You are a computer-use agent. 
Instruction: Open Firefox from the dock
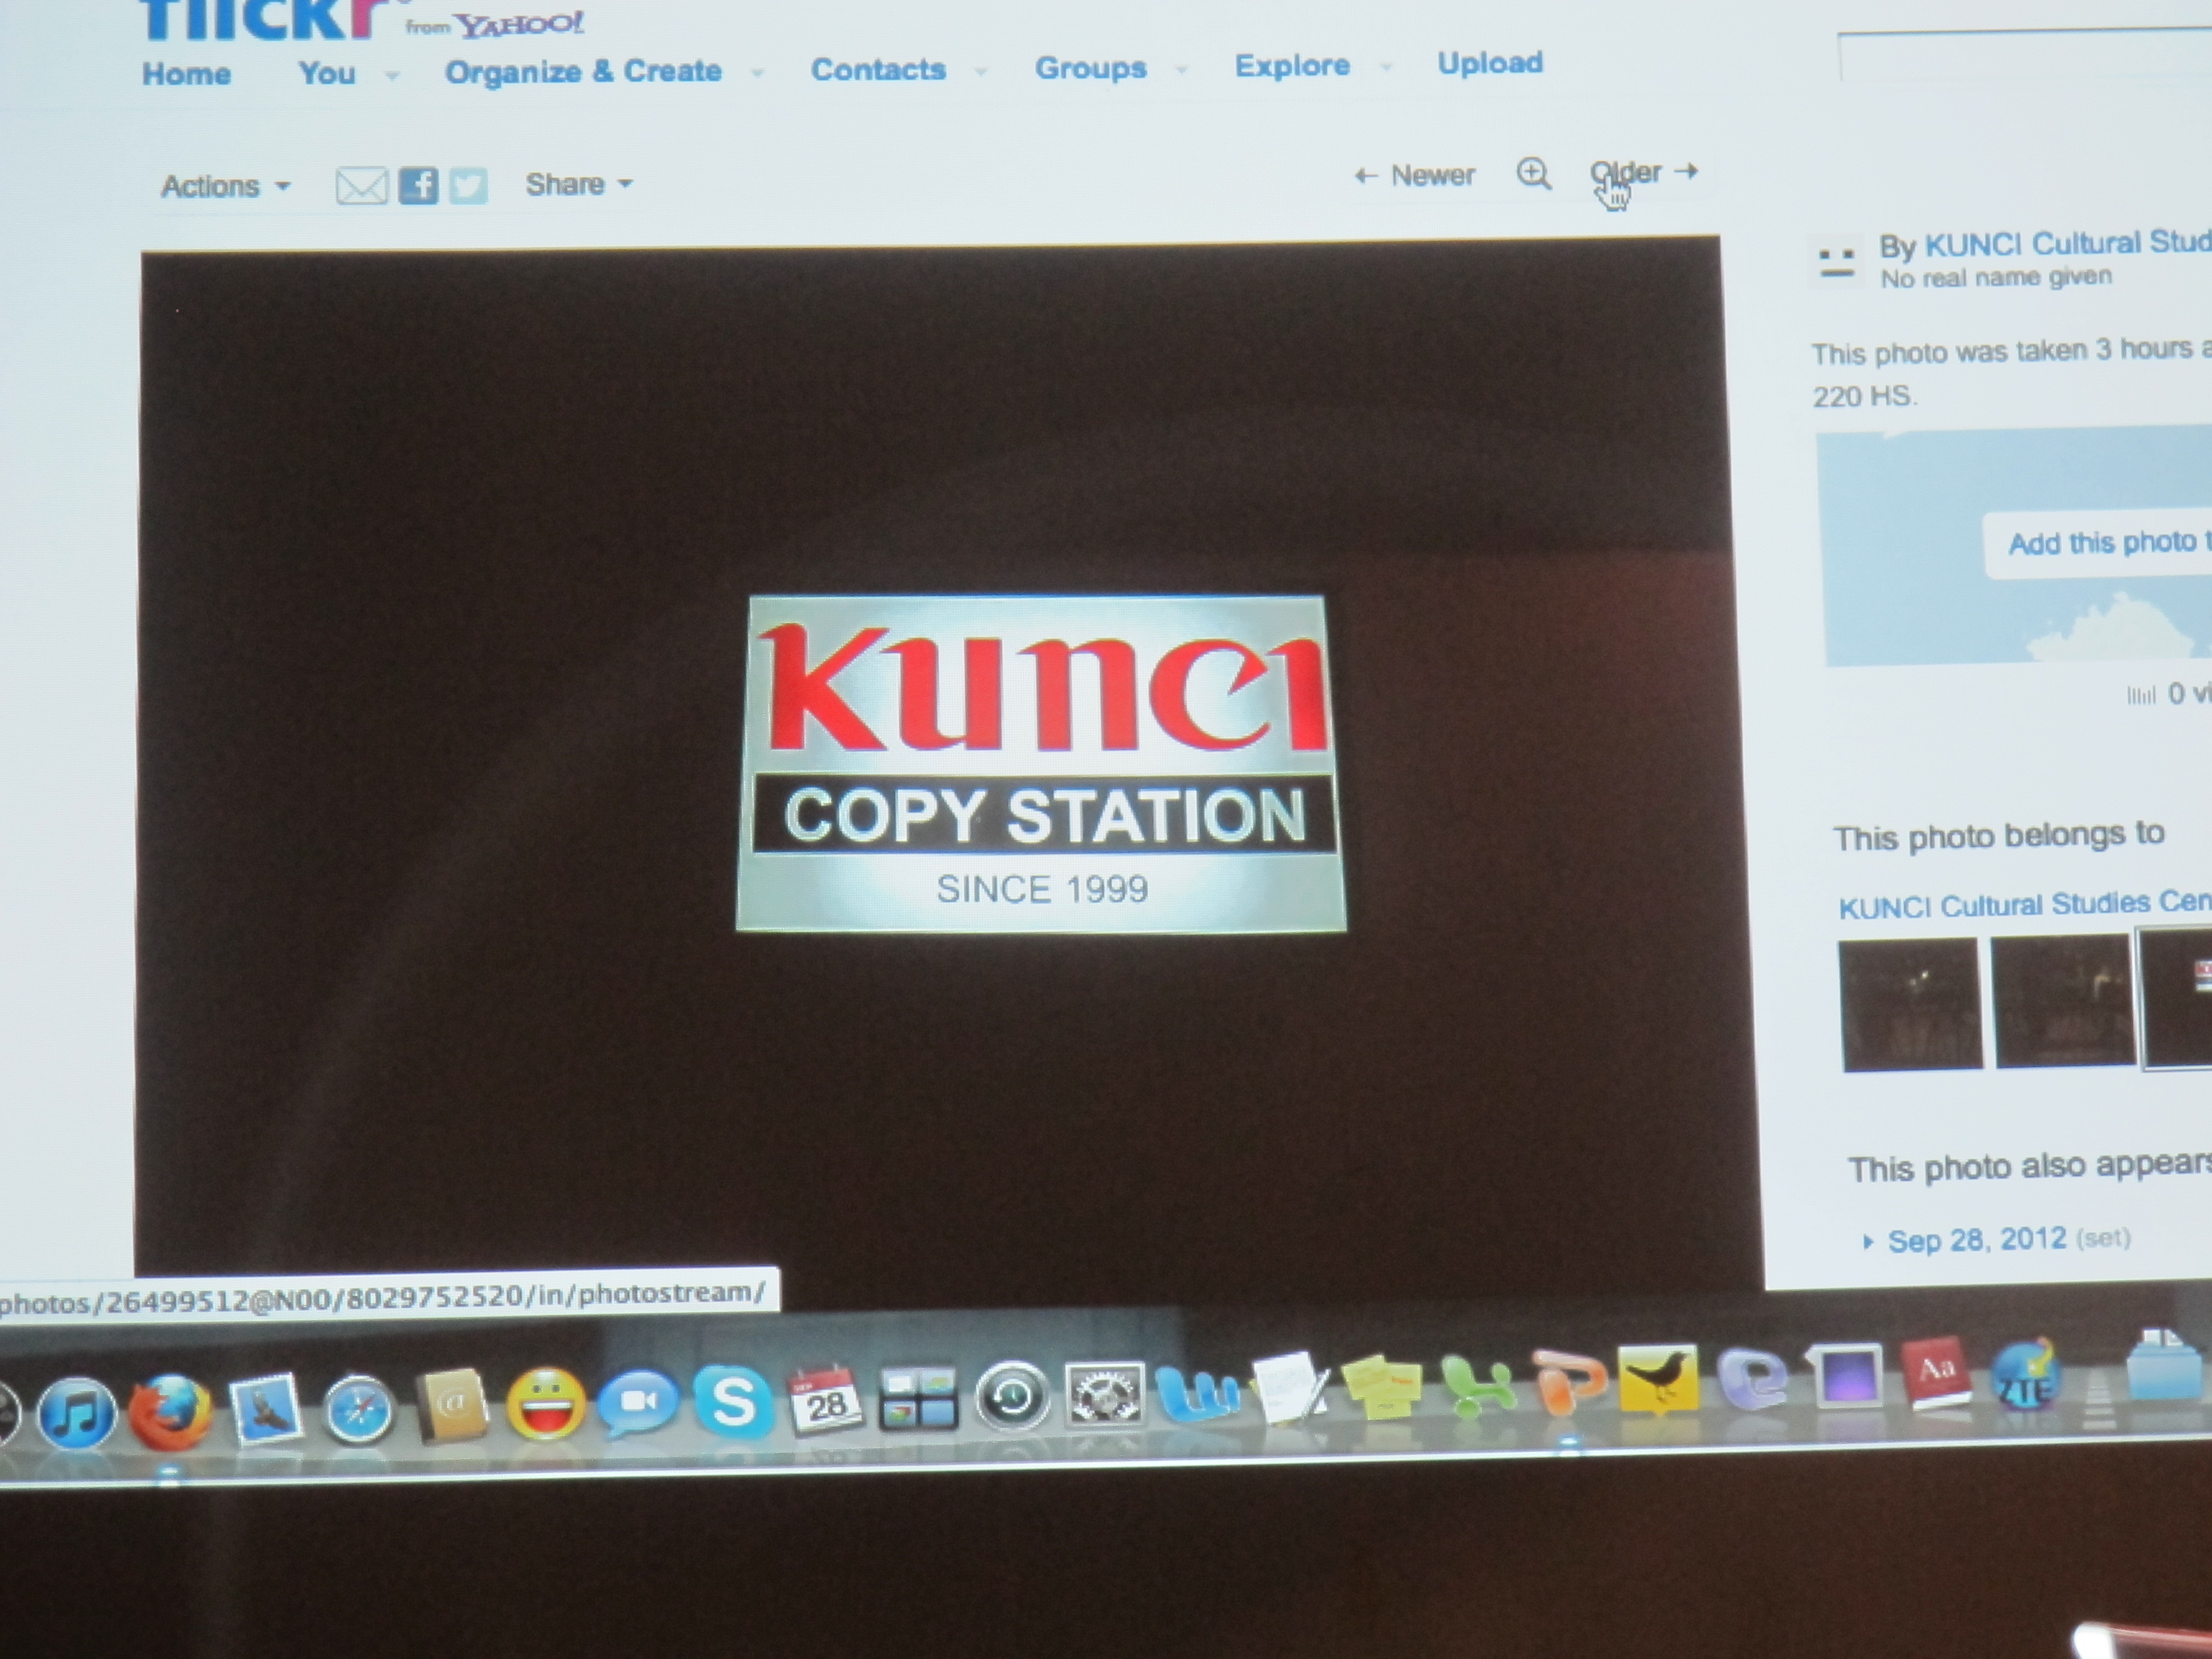click(x=170, y=1411)
